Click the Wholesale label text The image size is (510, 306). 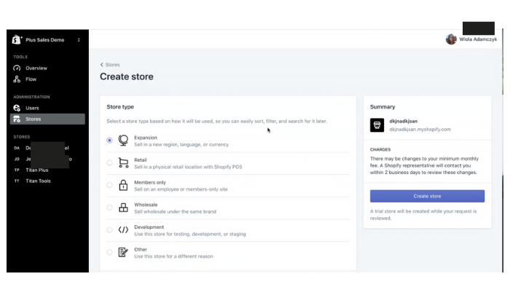click(x=146, y=205)
